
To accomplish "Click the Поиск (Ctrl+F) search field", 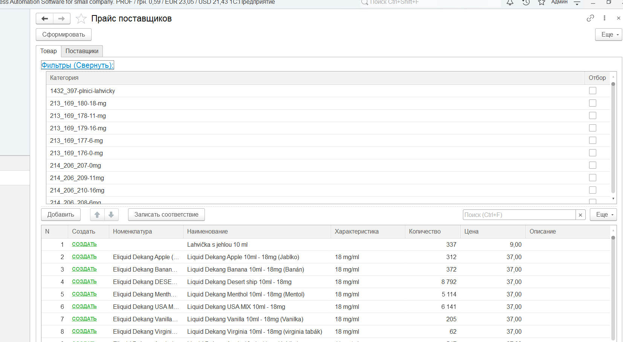I will [519, 215].
